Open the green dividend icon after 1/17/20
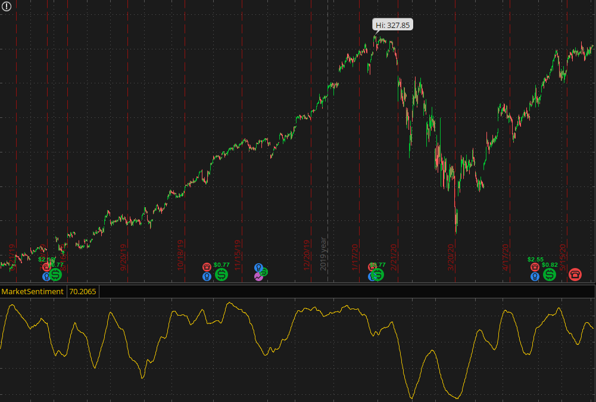596x402 pixels. pos(377,275)
